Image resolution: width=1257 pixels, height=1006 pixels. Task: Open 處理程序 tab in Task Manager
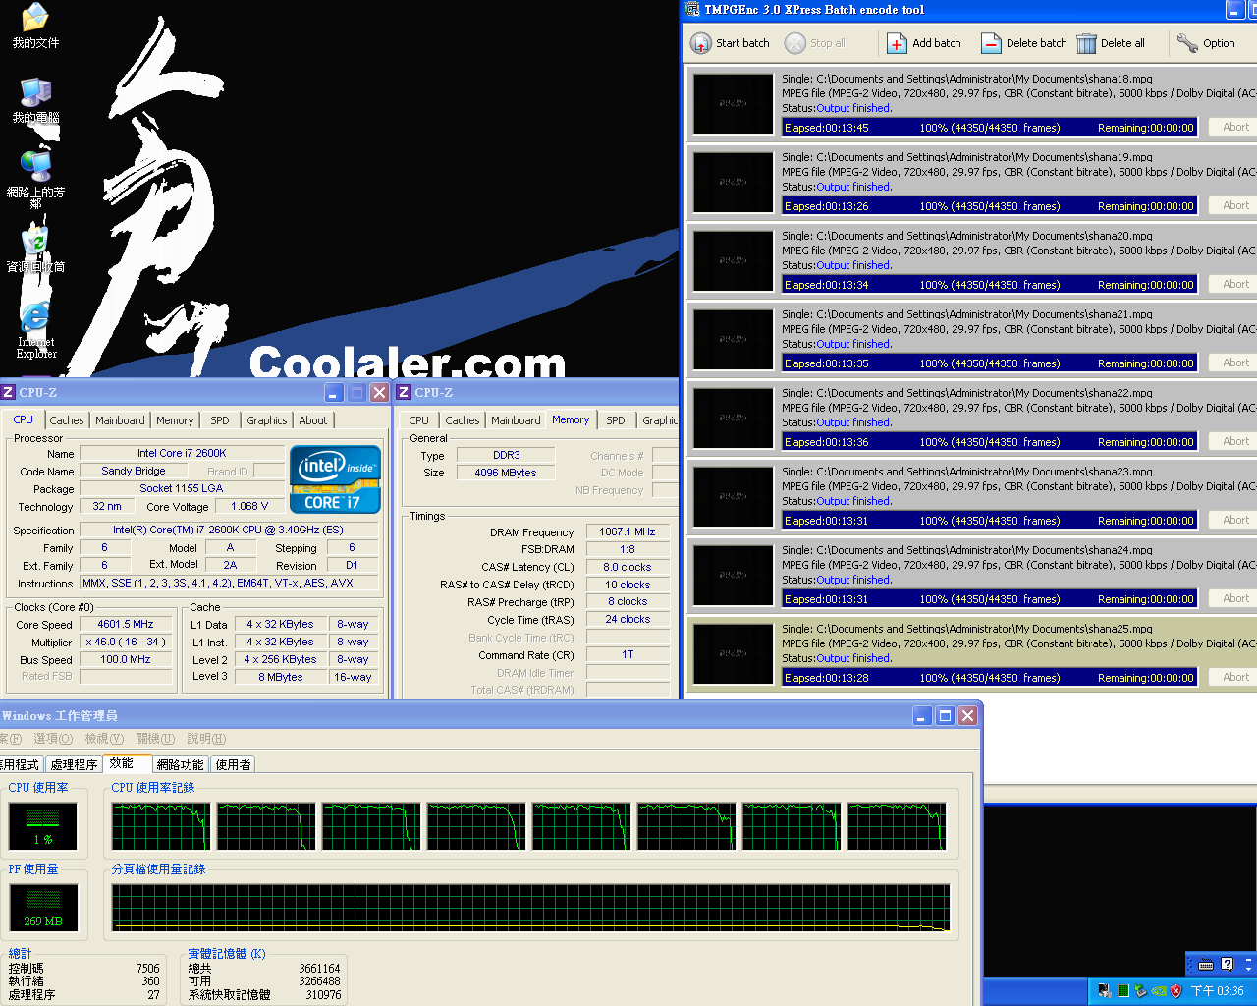pyautogui.click(x=74, y=764)
